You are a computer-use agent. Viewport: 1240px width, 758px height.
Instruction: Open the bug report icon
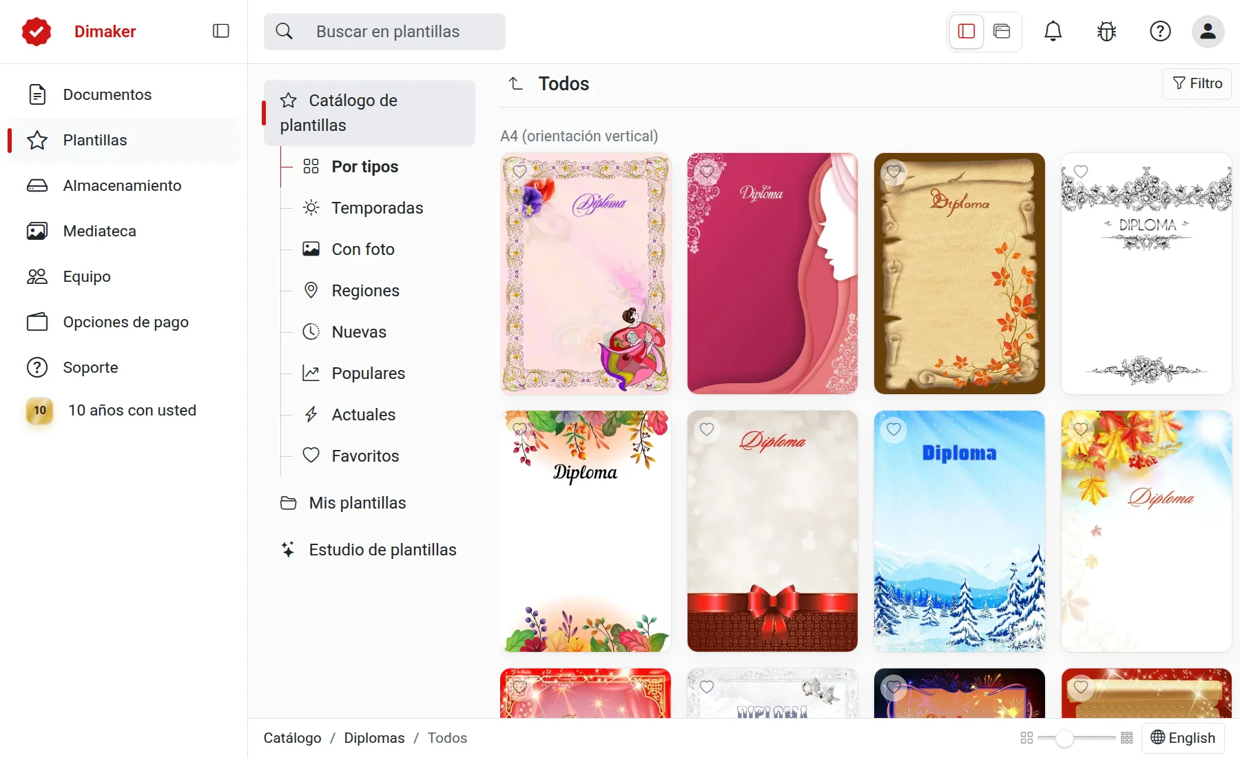1106,31
